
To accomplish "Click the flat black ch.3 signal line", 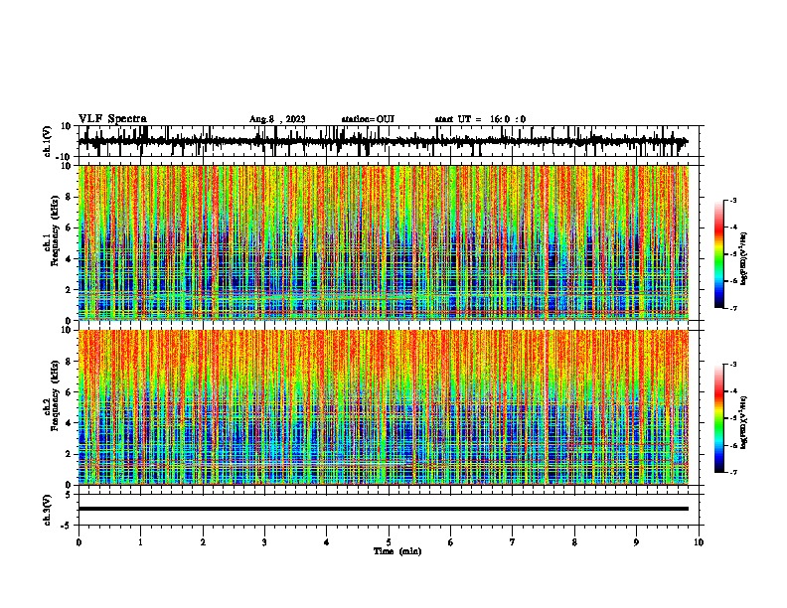I will coord(384,509).
